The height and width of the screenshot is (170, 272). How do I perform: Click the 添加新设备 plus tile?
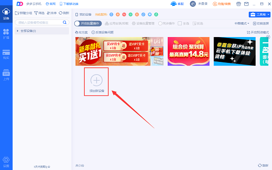coord(97,82)
